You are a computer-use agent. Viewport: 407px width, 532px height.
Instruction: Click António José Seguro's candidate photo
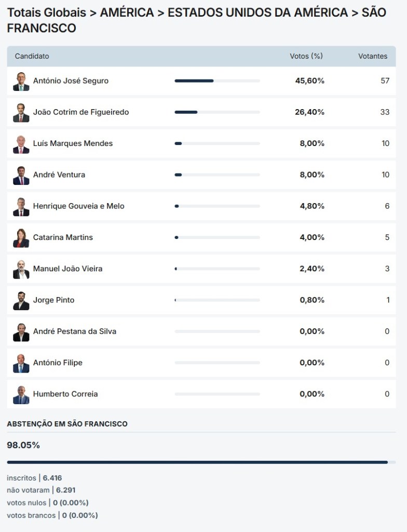coord(21,82)
